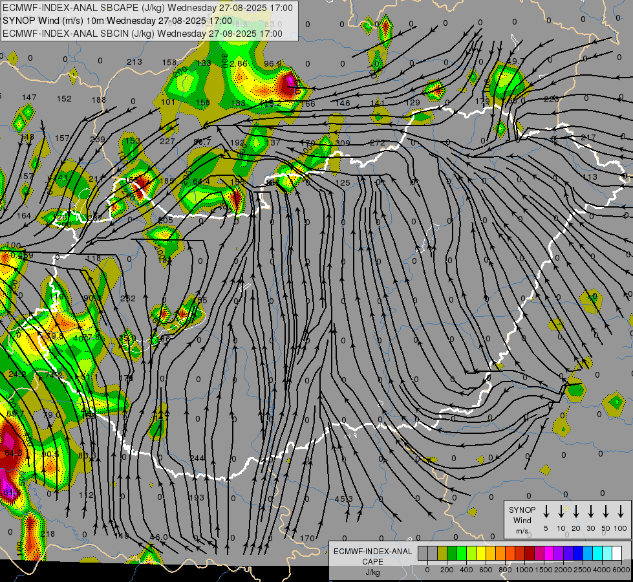Click the map value '45.3'
Viewport: 633px width, 582px height.
343,499
